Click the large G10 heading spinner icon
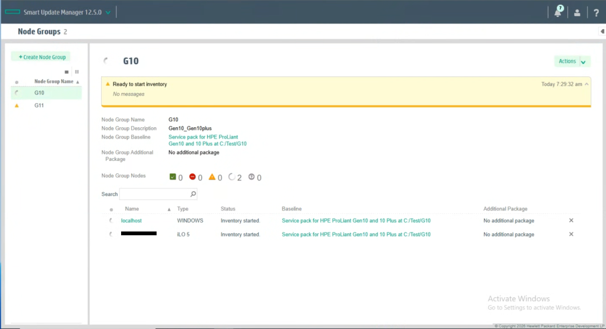606x329 pixels. (x=106, y=61)
